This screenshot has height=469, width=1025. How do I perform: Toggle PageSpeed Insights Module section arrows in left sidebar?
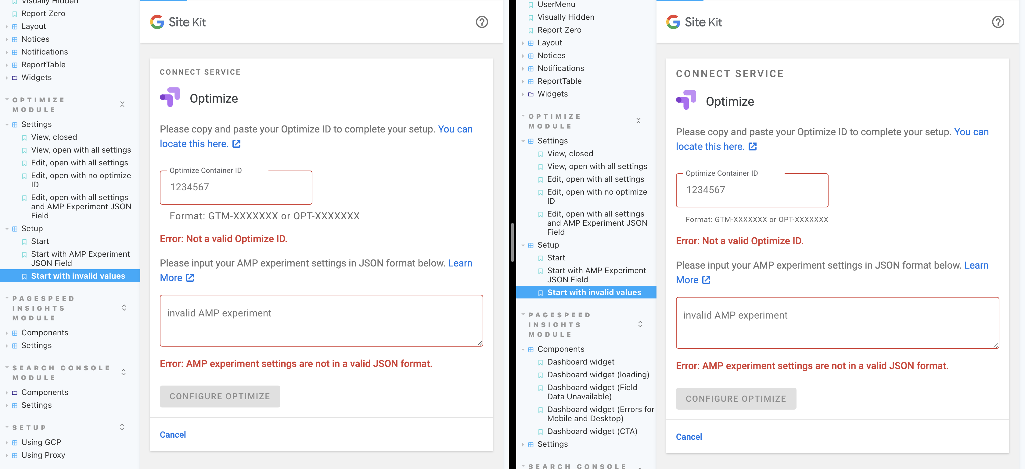(124, 308)
